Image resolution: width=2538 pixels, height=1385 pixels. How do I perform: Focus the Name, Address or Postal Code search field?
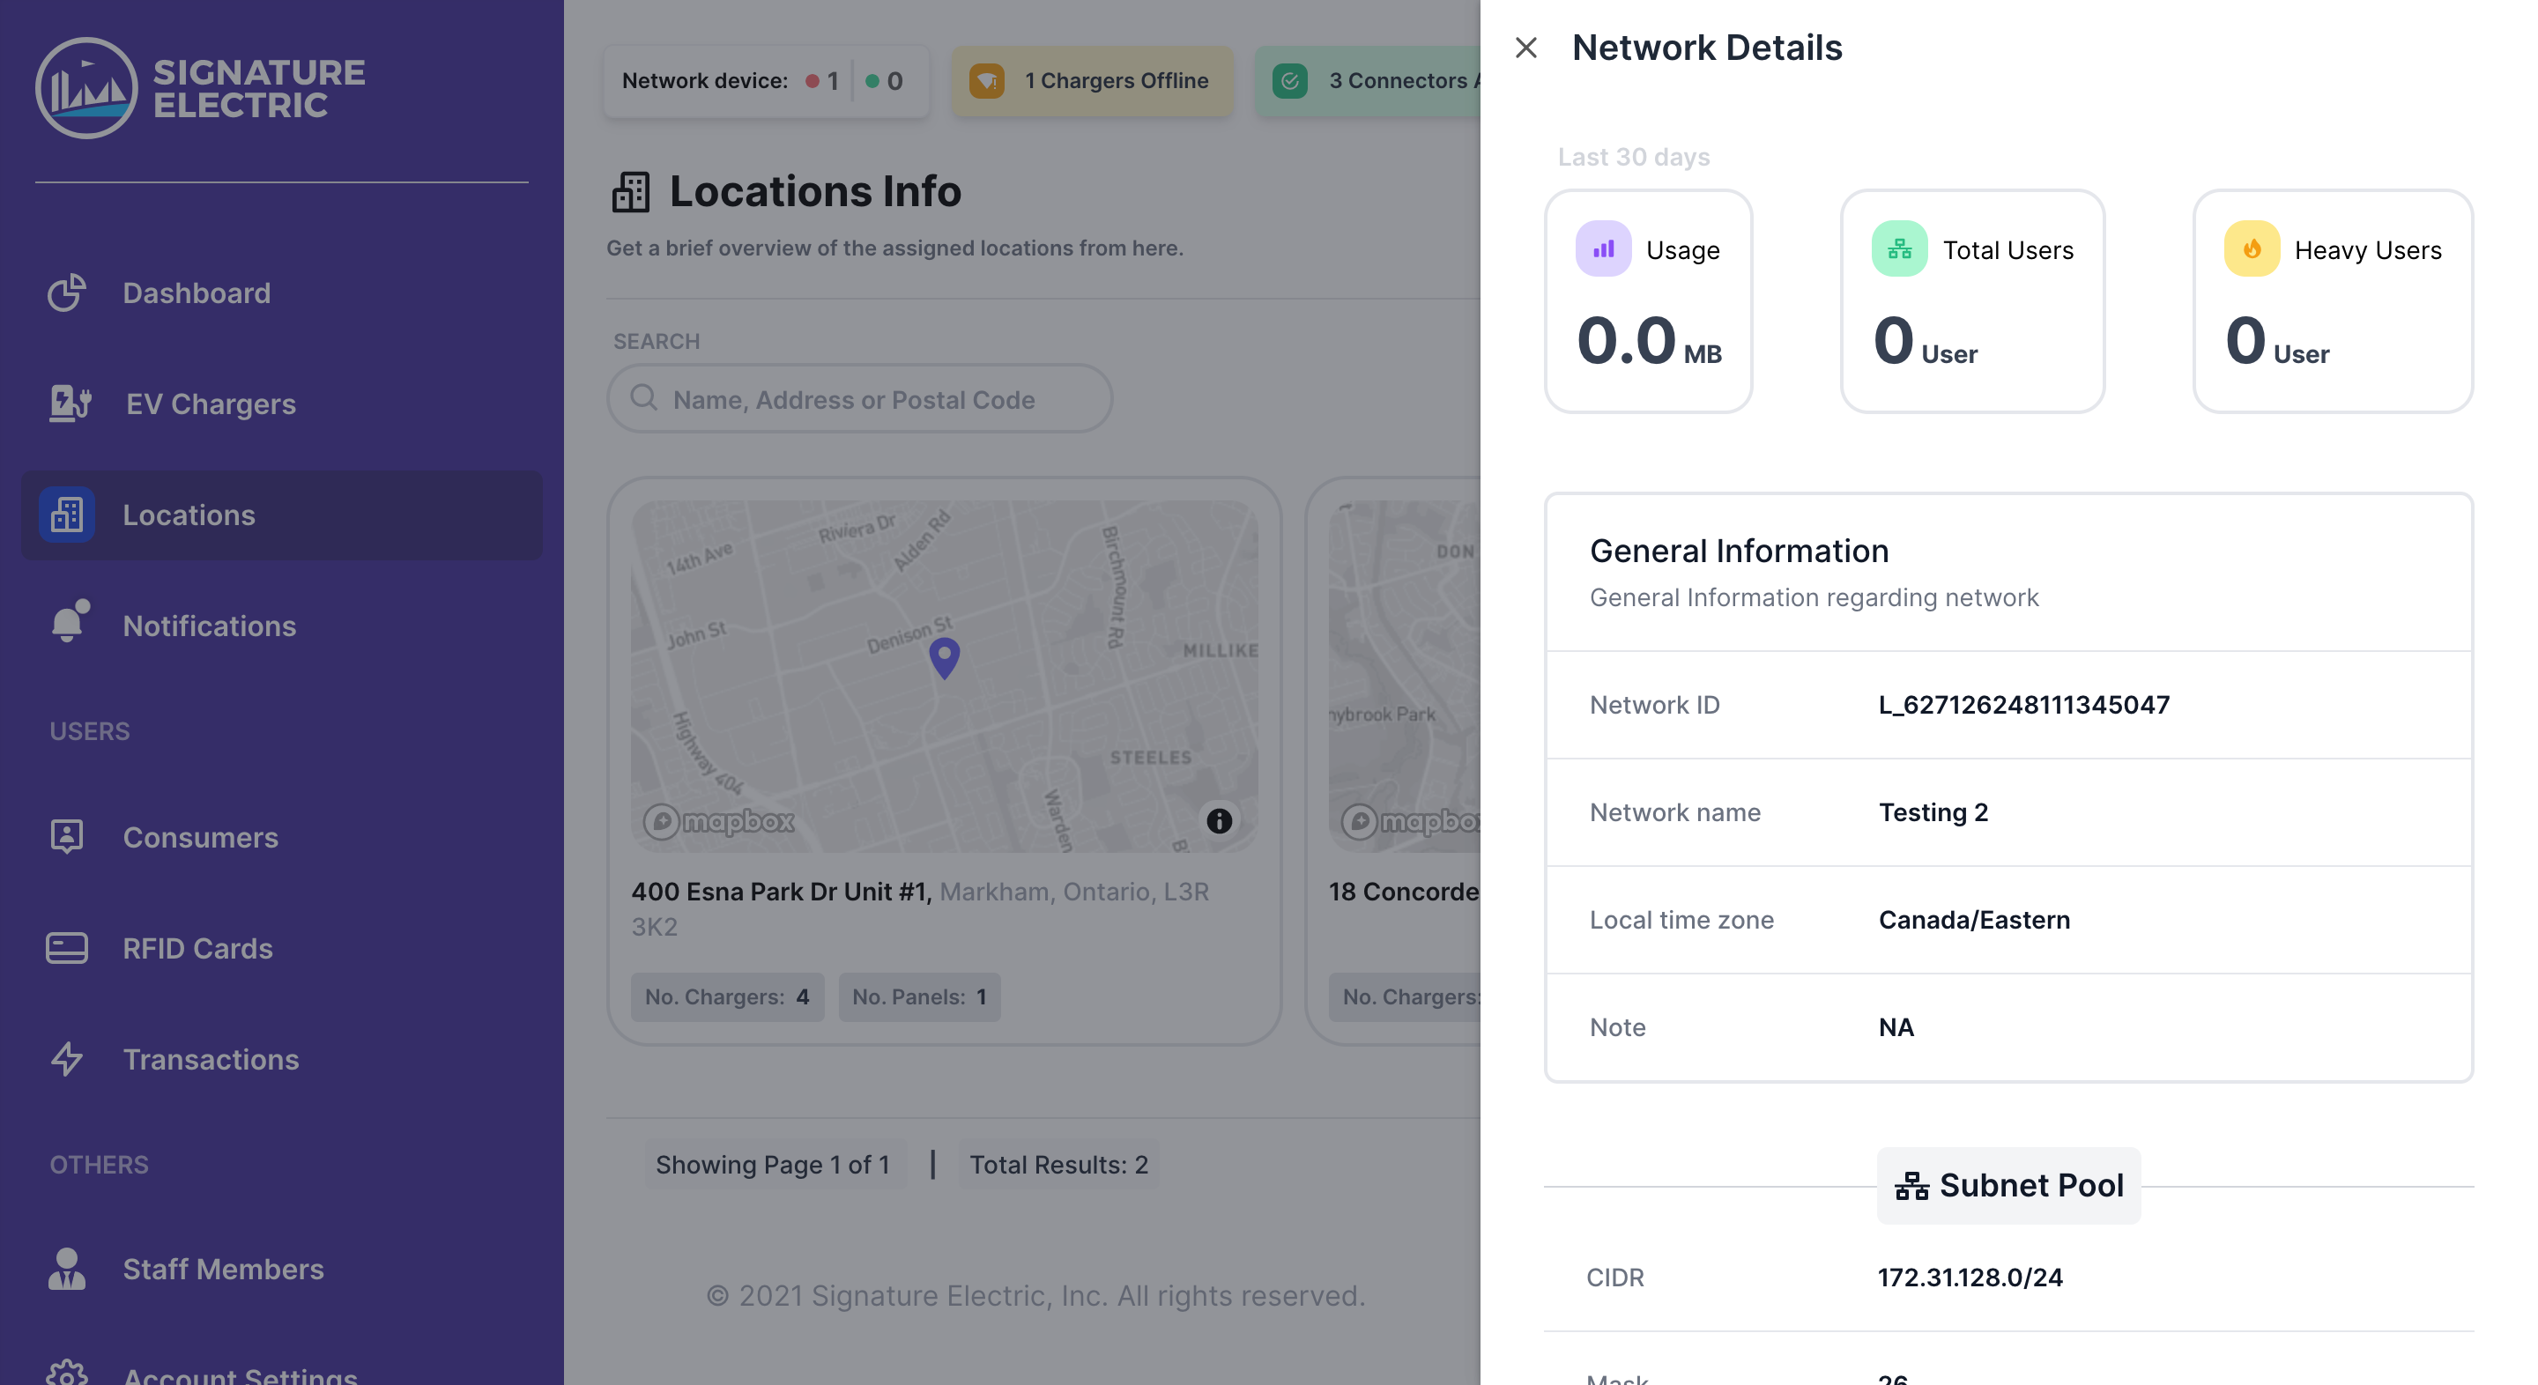tap(859, 399)
